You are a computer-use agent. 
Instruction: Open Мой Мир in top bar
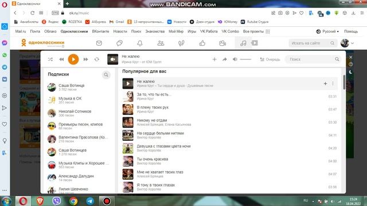pyautogui.click(x=176, y=31)
